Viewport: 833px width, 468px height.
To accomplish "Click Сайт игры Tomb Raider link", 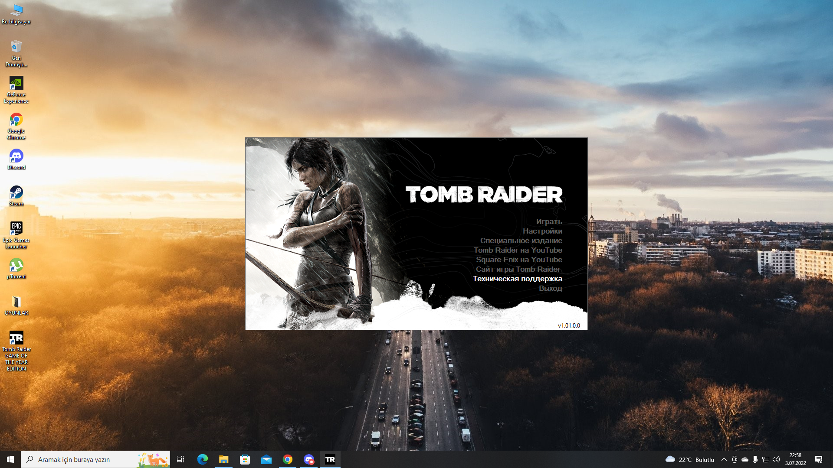I will 518,269.
